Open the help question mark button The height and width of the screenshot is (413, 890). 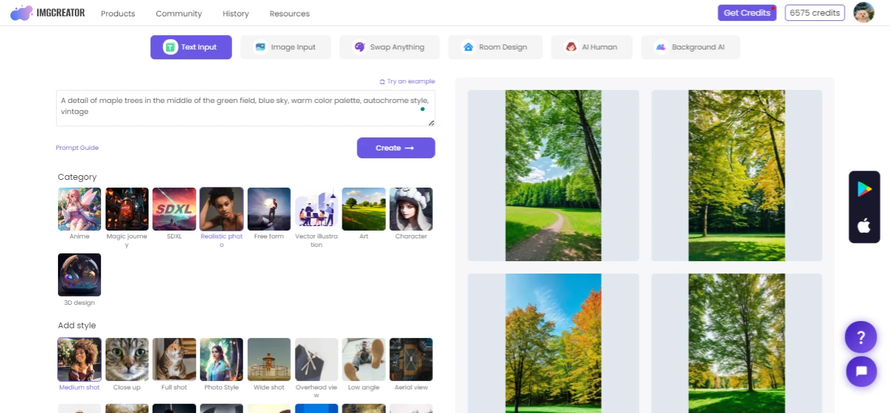(861, 337)
